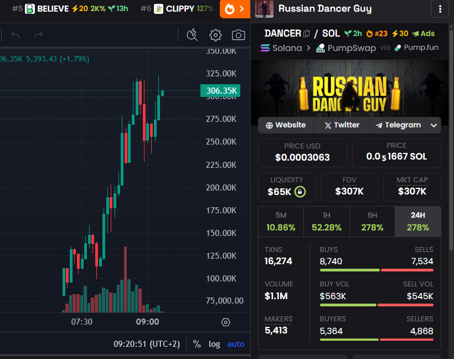The width and height of the screenshot is (454, 359).
Task: Take a chart snapshot with camera icon
Action: pyautogui.click(x=238, y=35)
